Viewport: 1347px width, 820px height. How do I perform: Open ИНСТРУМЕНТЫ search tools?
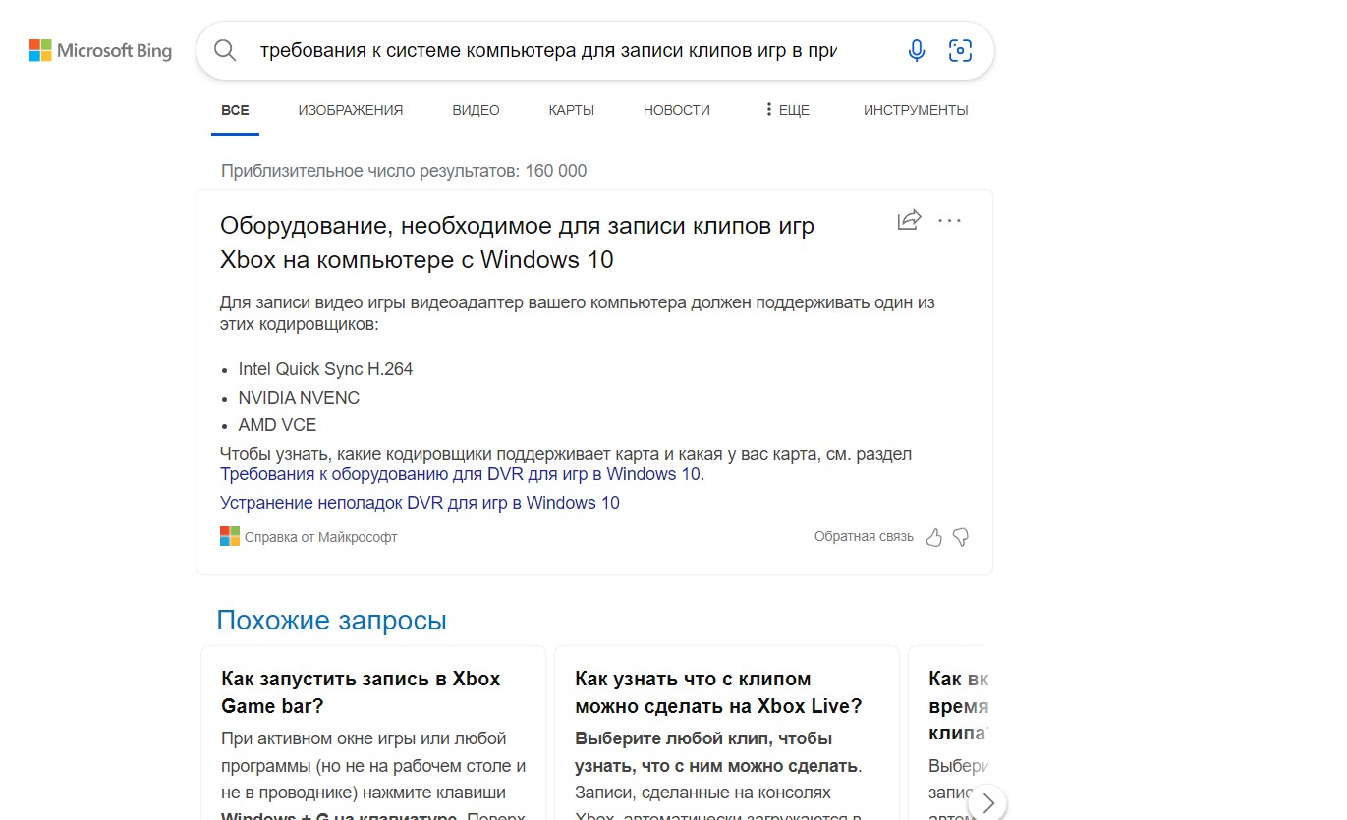(x=915, y=110)
